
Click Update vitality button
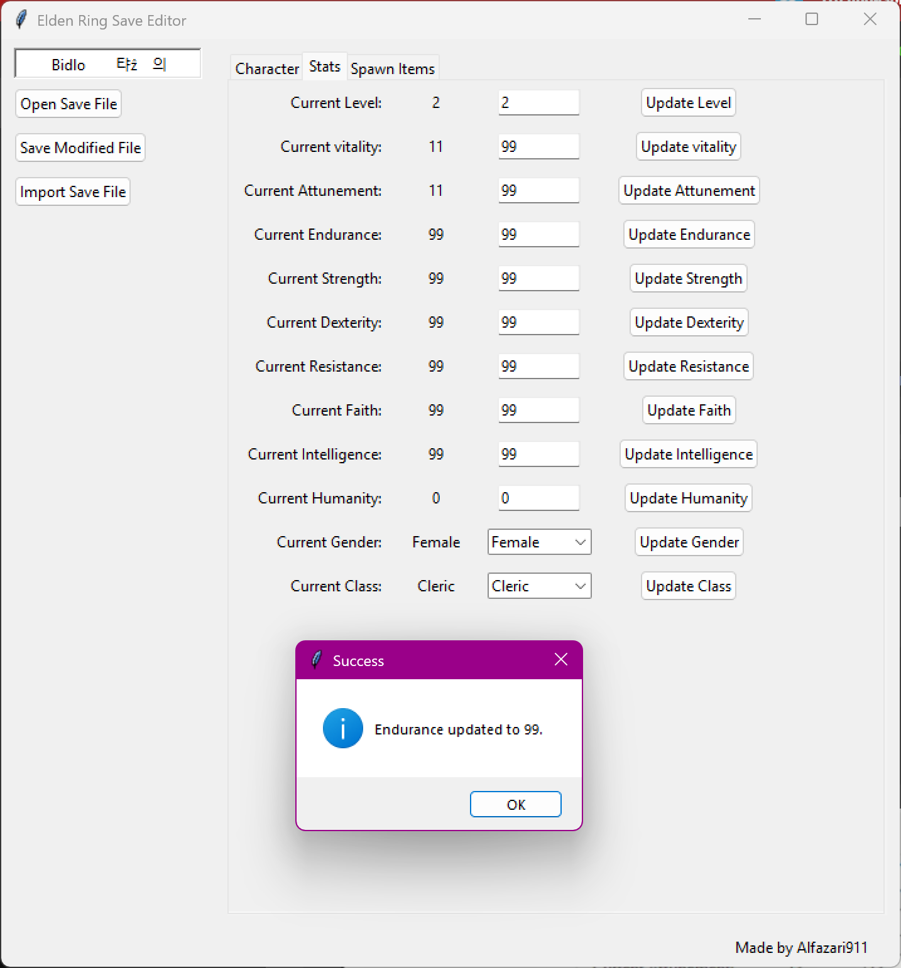(x=689, y=147)
